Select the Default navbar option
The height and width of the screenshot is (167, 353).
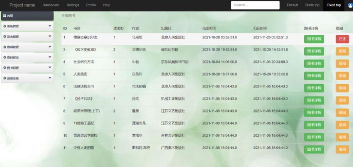pos(292,5)
